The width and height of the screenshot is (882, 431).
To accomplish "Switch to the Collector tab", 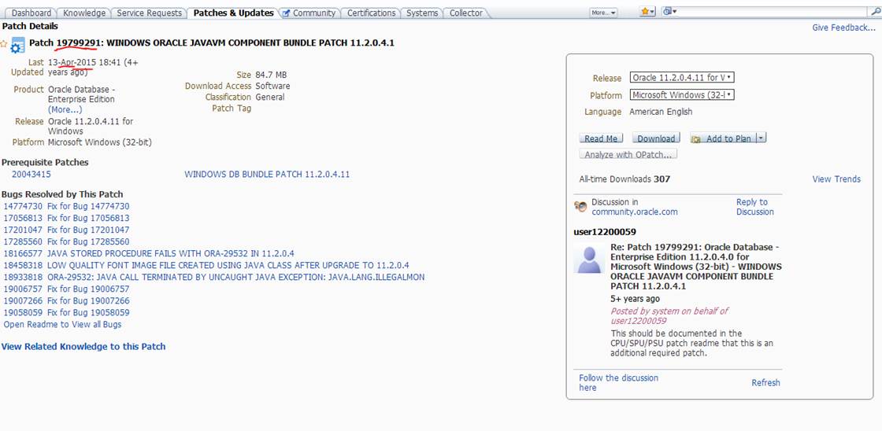I will pos(465,13).
